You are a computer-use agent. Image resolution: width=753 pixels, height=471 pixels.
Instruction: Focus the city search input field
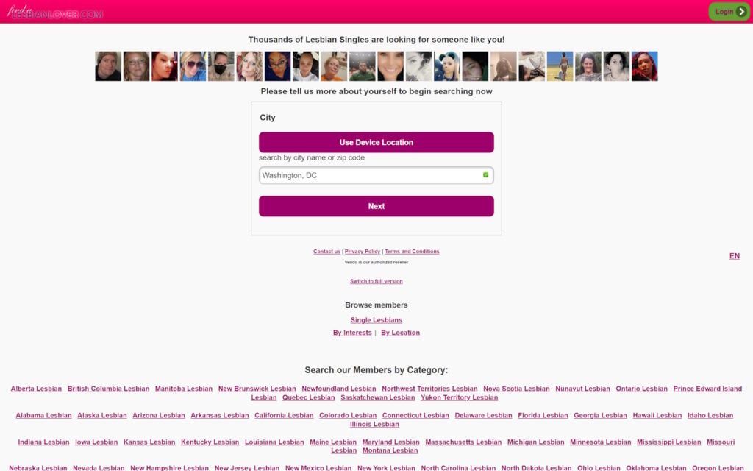tap(376, 175)
